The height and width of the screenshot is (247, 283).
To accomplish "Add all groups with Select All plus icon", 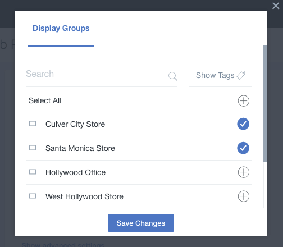I will (x=244, y=101).
